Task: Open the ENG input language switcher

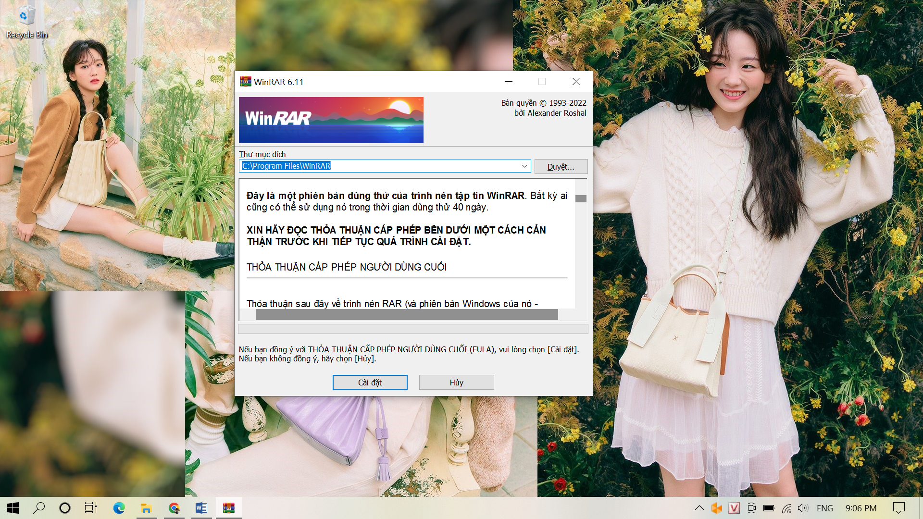Action: point(824,508)
